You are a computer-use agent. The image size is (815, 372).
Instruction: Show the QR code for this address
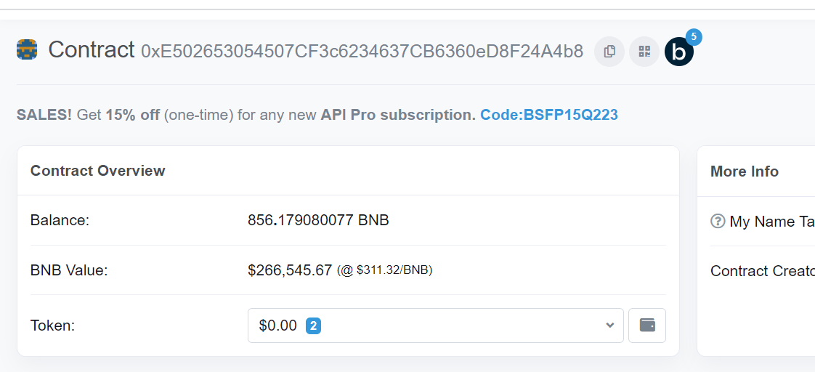(644, 52)
